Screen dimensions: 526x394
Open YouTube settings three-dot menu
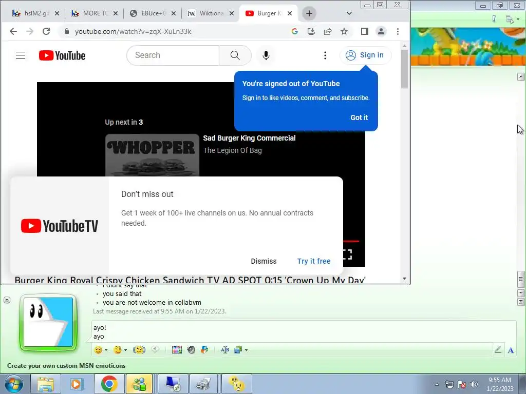pyautogui.click(x=325, y=55)
